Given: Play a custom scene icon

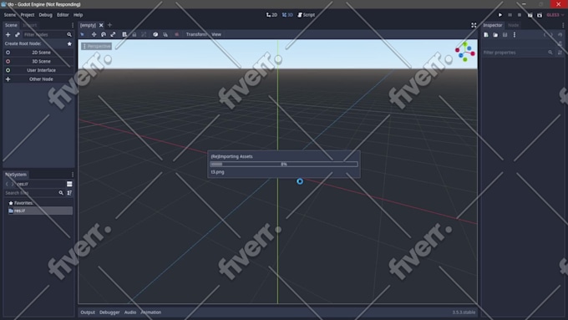Looking at the screenshot, I should 540,15.
